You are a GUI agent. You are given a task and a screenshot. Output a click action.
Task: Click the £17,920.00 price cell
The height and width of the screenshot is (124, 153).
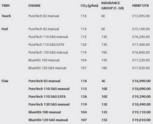click(x=141, y=68)
